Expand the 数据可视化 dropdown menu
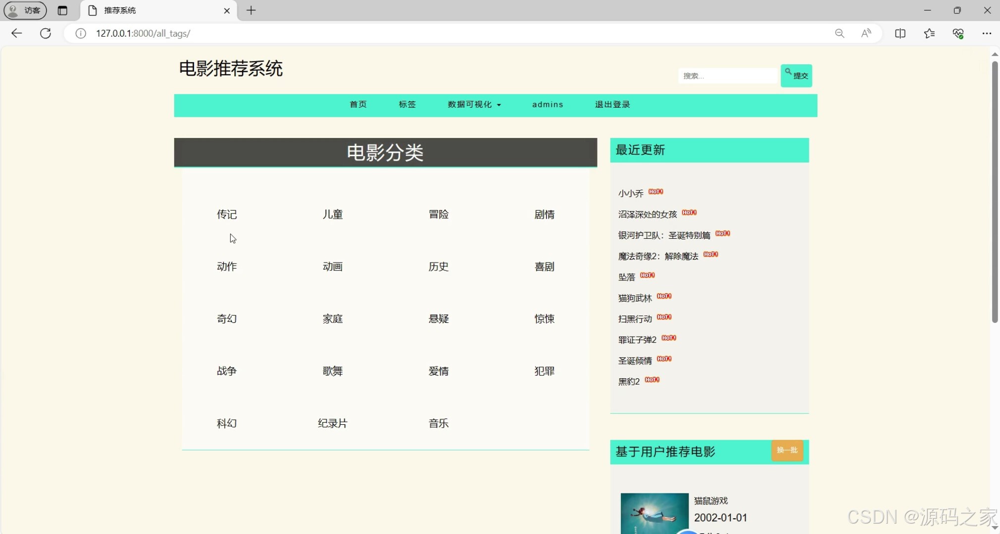Image resolution: width=1000 pixels, height=534 pixels. point(474,104)
